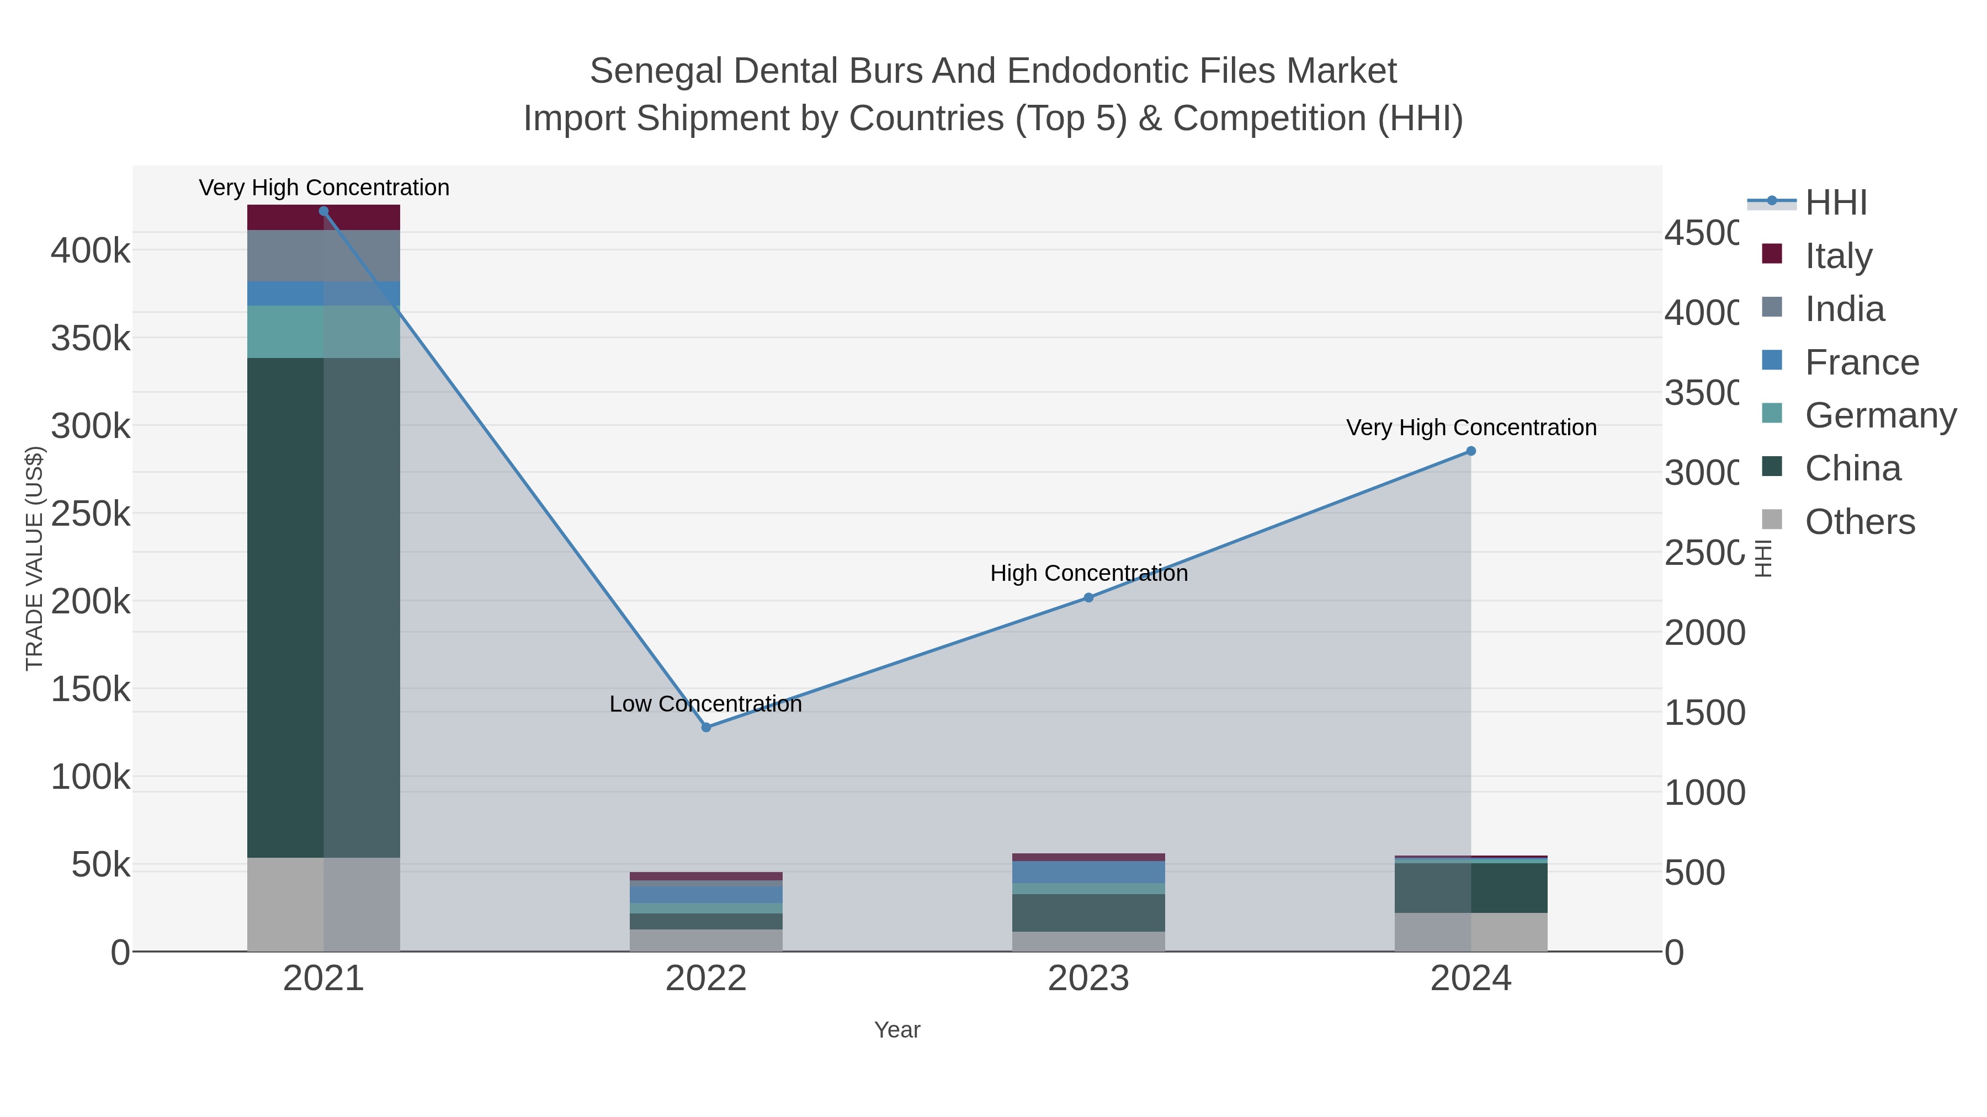1987x1117 pixels.
Task: Toggle the Others legend entry
Action: (1838, 521)
